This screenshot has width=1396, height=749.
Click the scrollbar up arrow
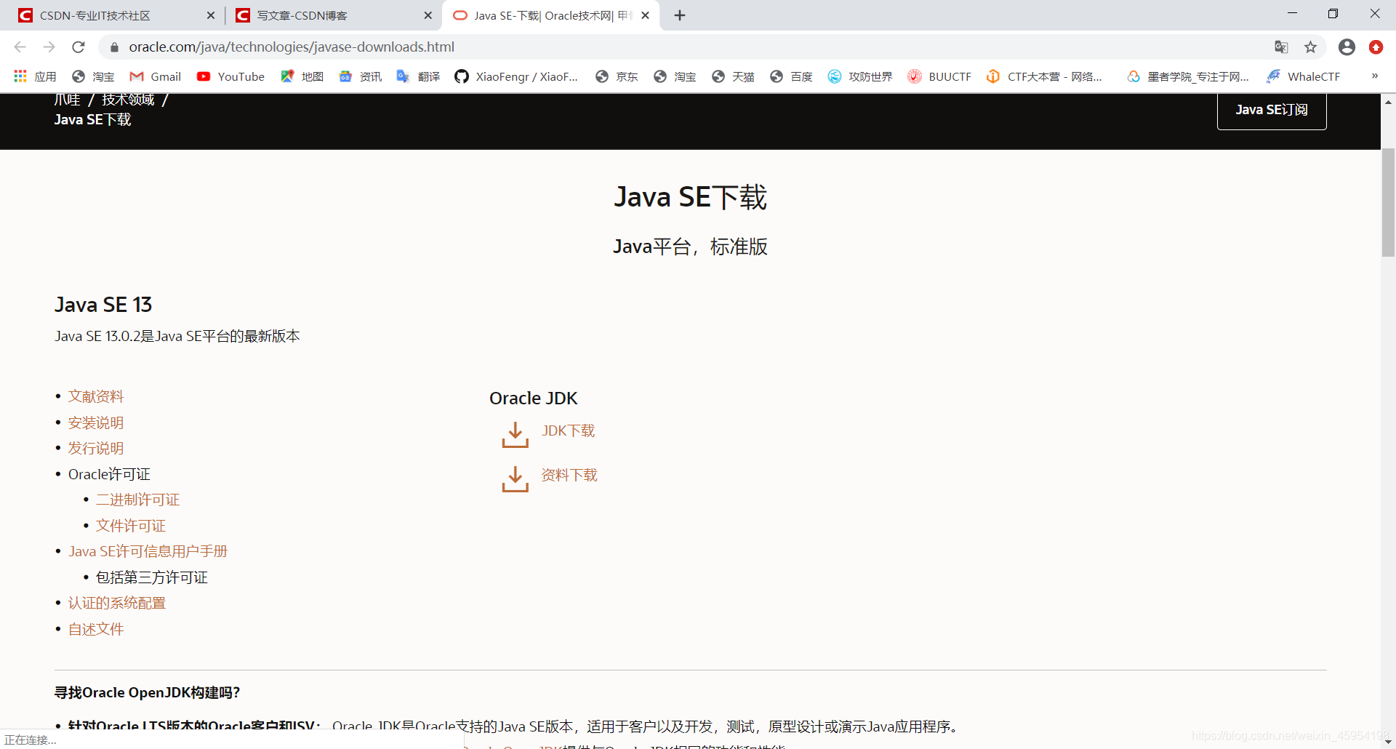click(x=1388, y=102)
